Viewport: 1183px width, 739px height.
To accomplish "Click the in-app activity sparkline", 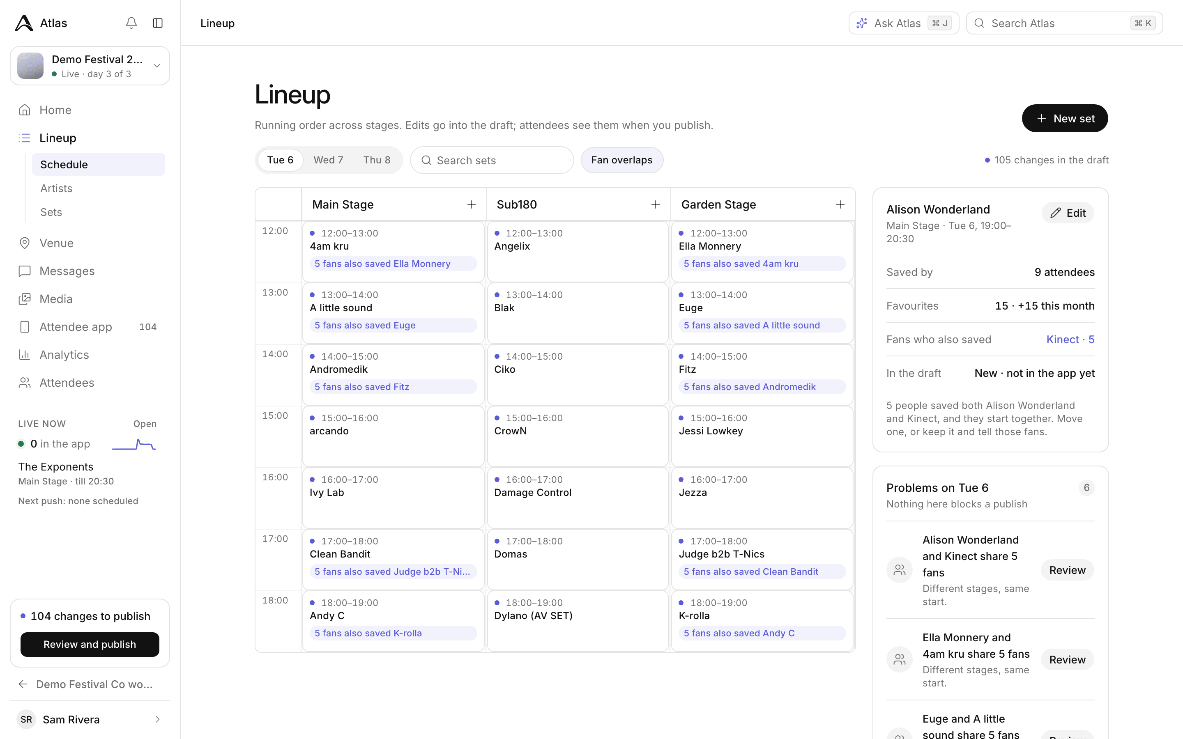I will pos(134,444).
